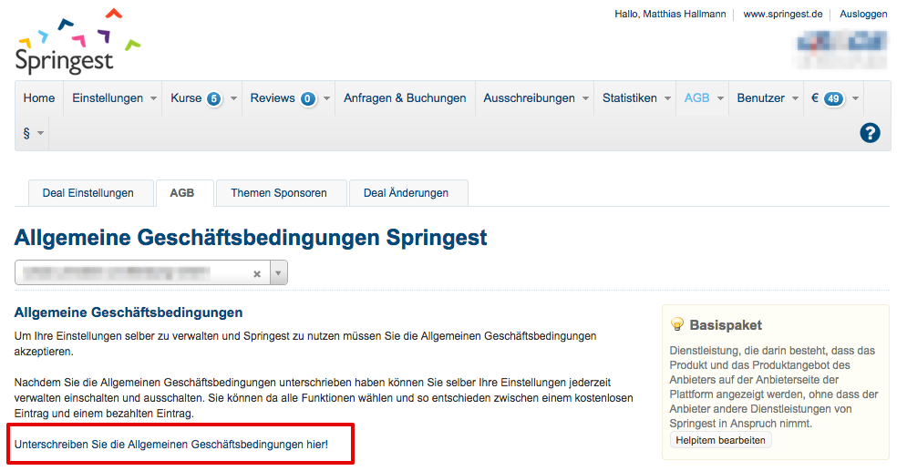
Task: Open the www.springest.de link
Action: pos(783,14)
